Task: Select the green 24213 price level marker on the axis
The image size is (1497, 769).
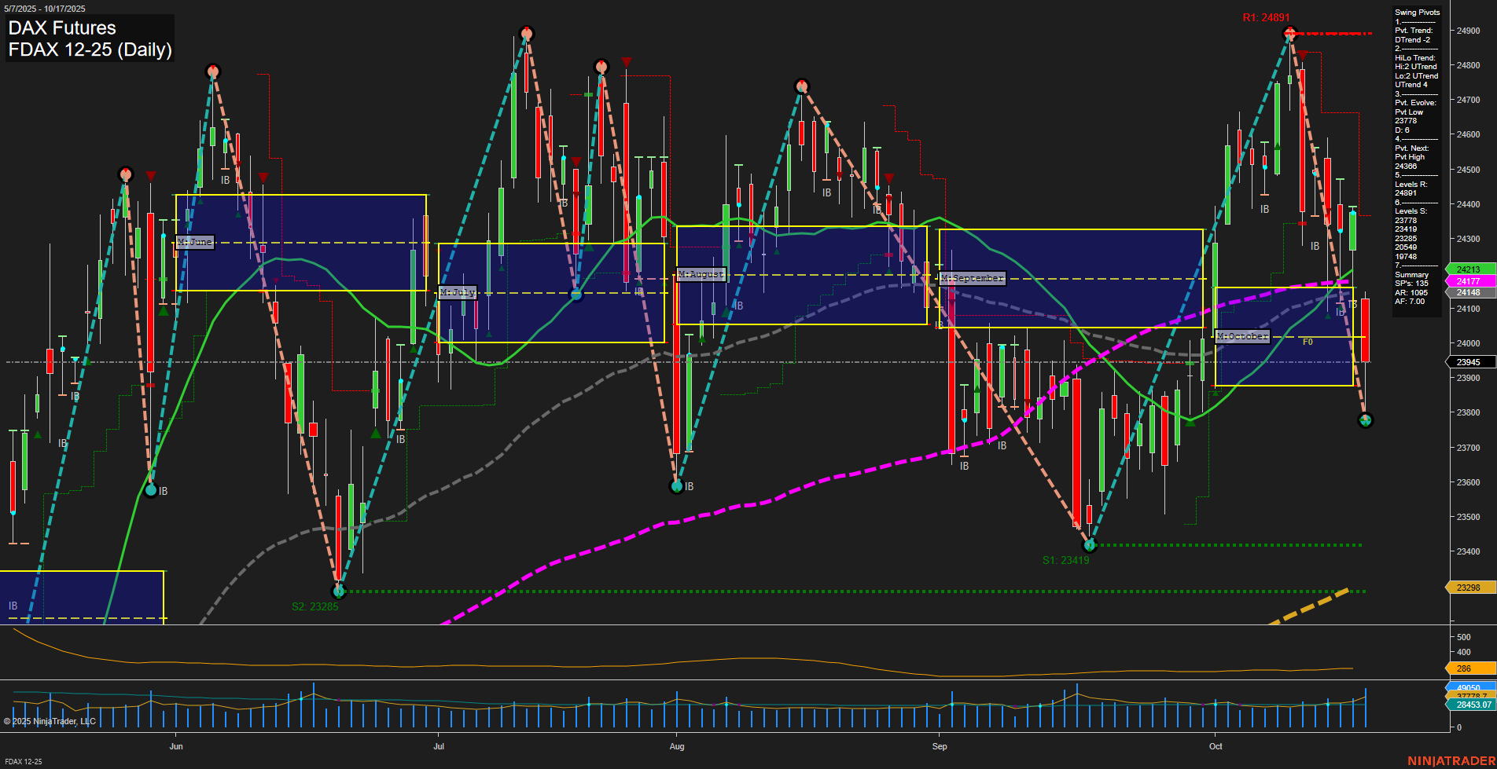Action: coord(1467,267)
